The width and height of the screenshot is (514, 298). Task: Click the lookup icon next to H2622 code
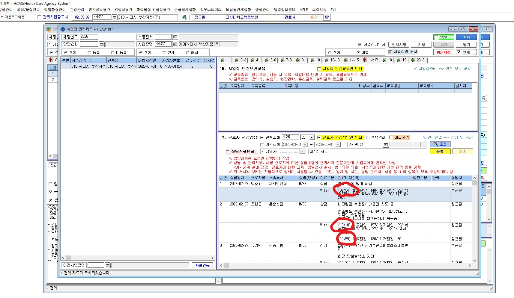point(114,17)
